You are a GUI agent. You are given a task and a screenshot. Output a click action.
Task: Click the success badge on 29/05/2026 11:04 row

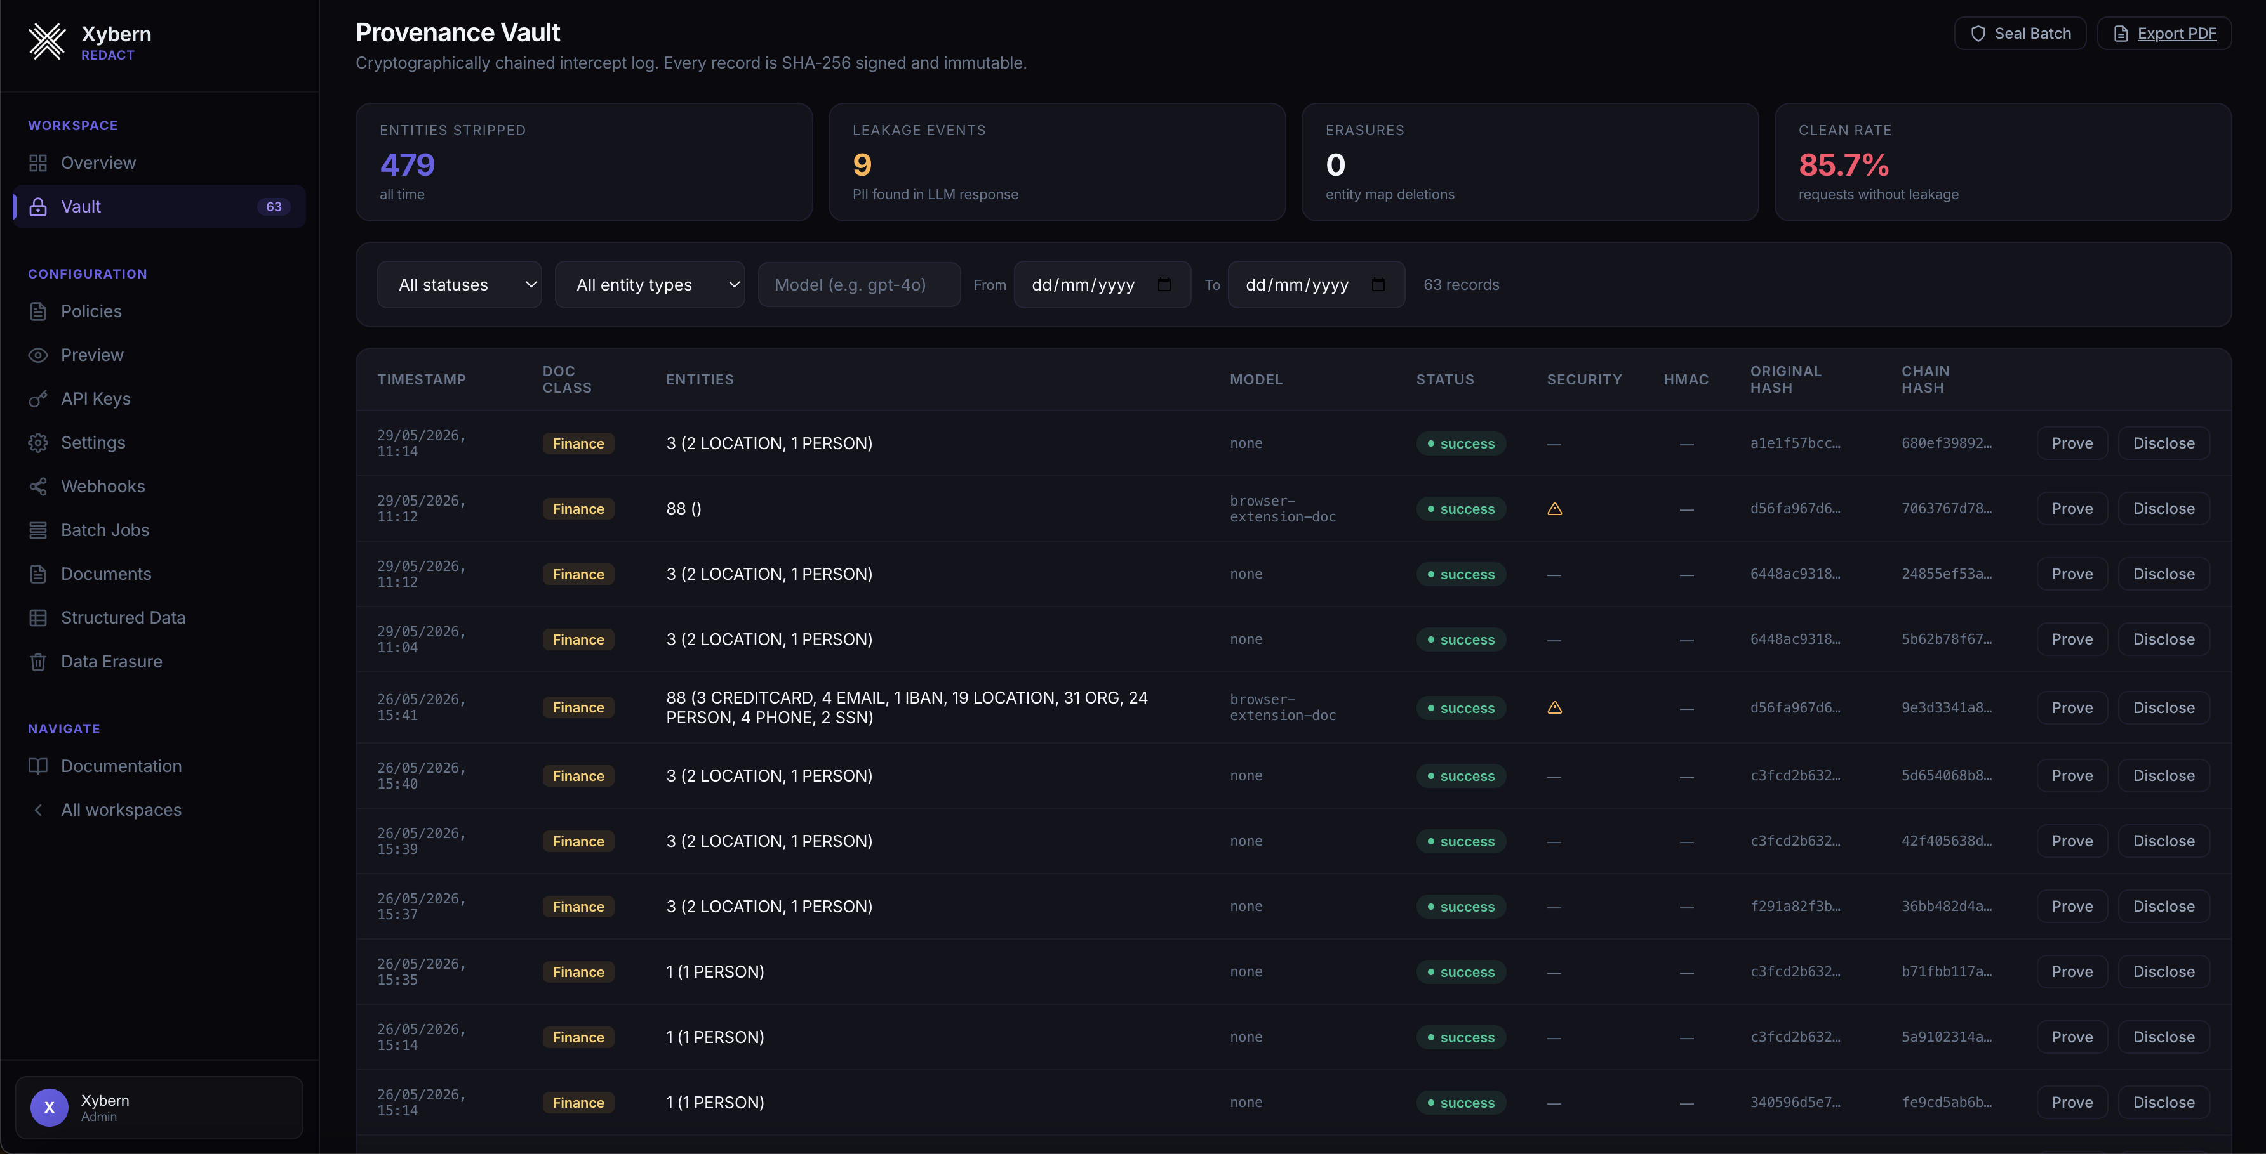pos(1461,640)
